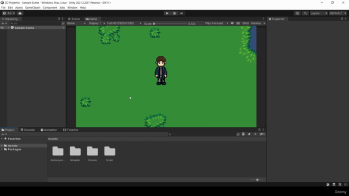Open the Play Focused dropdown

coord(216,23)
